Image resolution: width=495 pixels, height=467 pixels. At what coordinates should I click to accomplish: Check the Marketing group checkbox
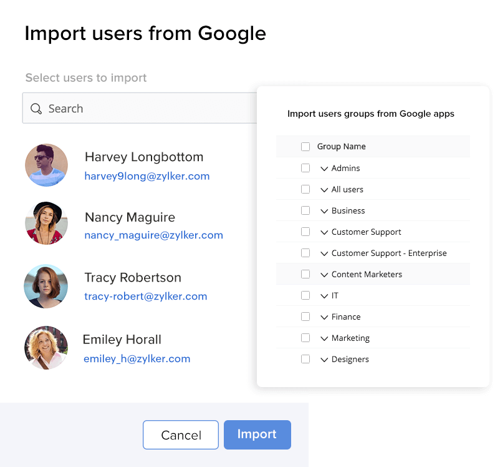pos(305,338)
